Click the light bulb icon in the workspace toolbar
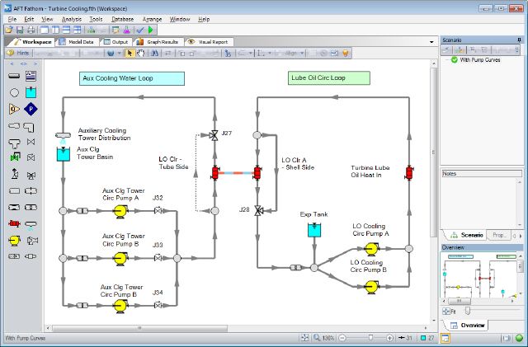Image resolution: width=528 pixels, height=347 pixels. point(345,53)
